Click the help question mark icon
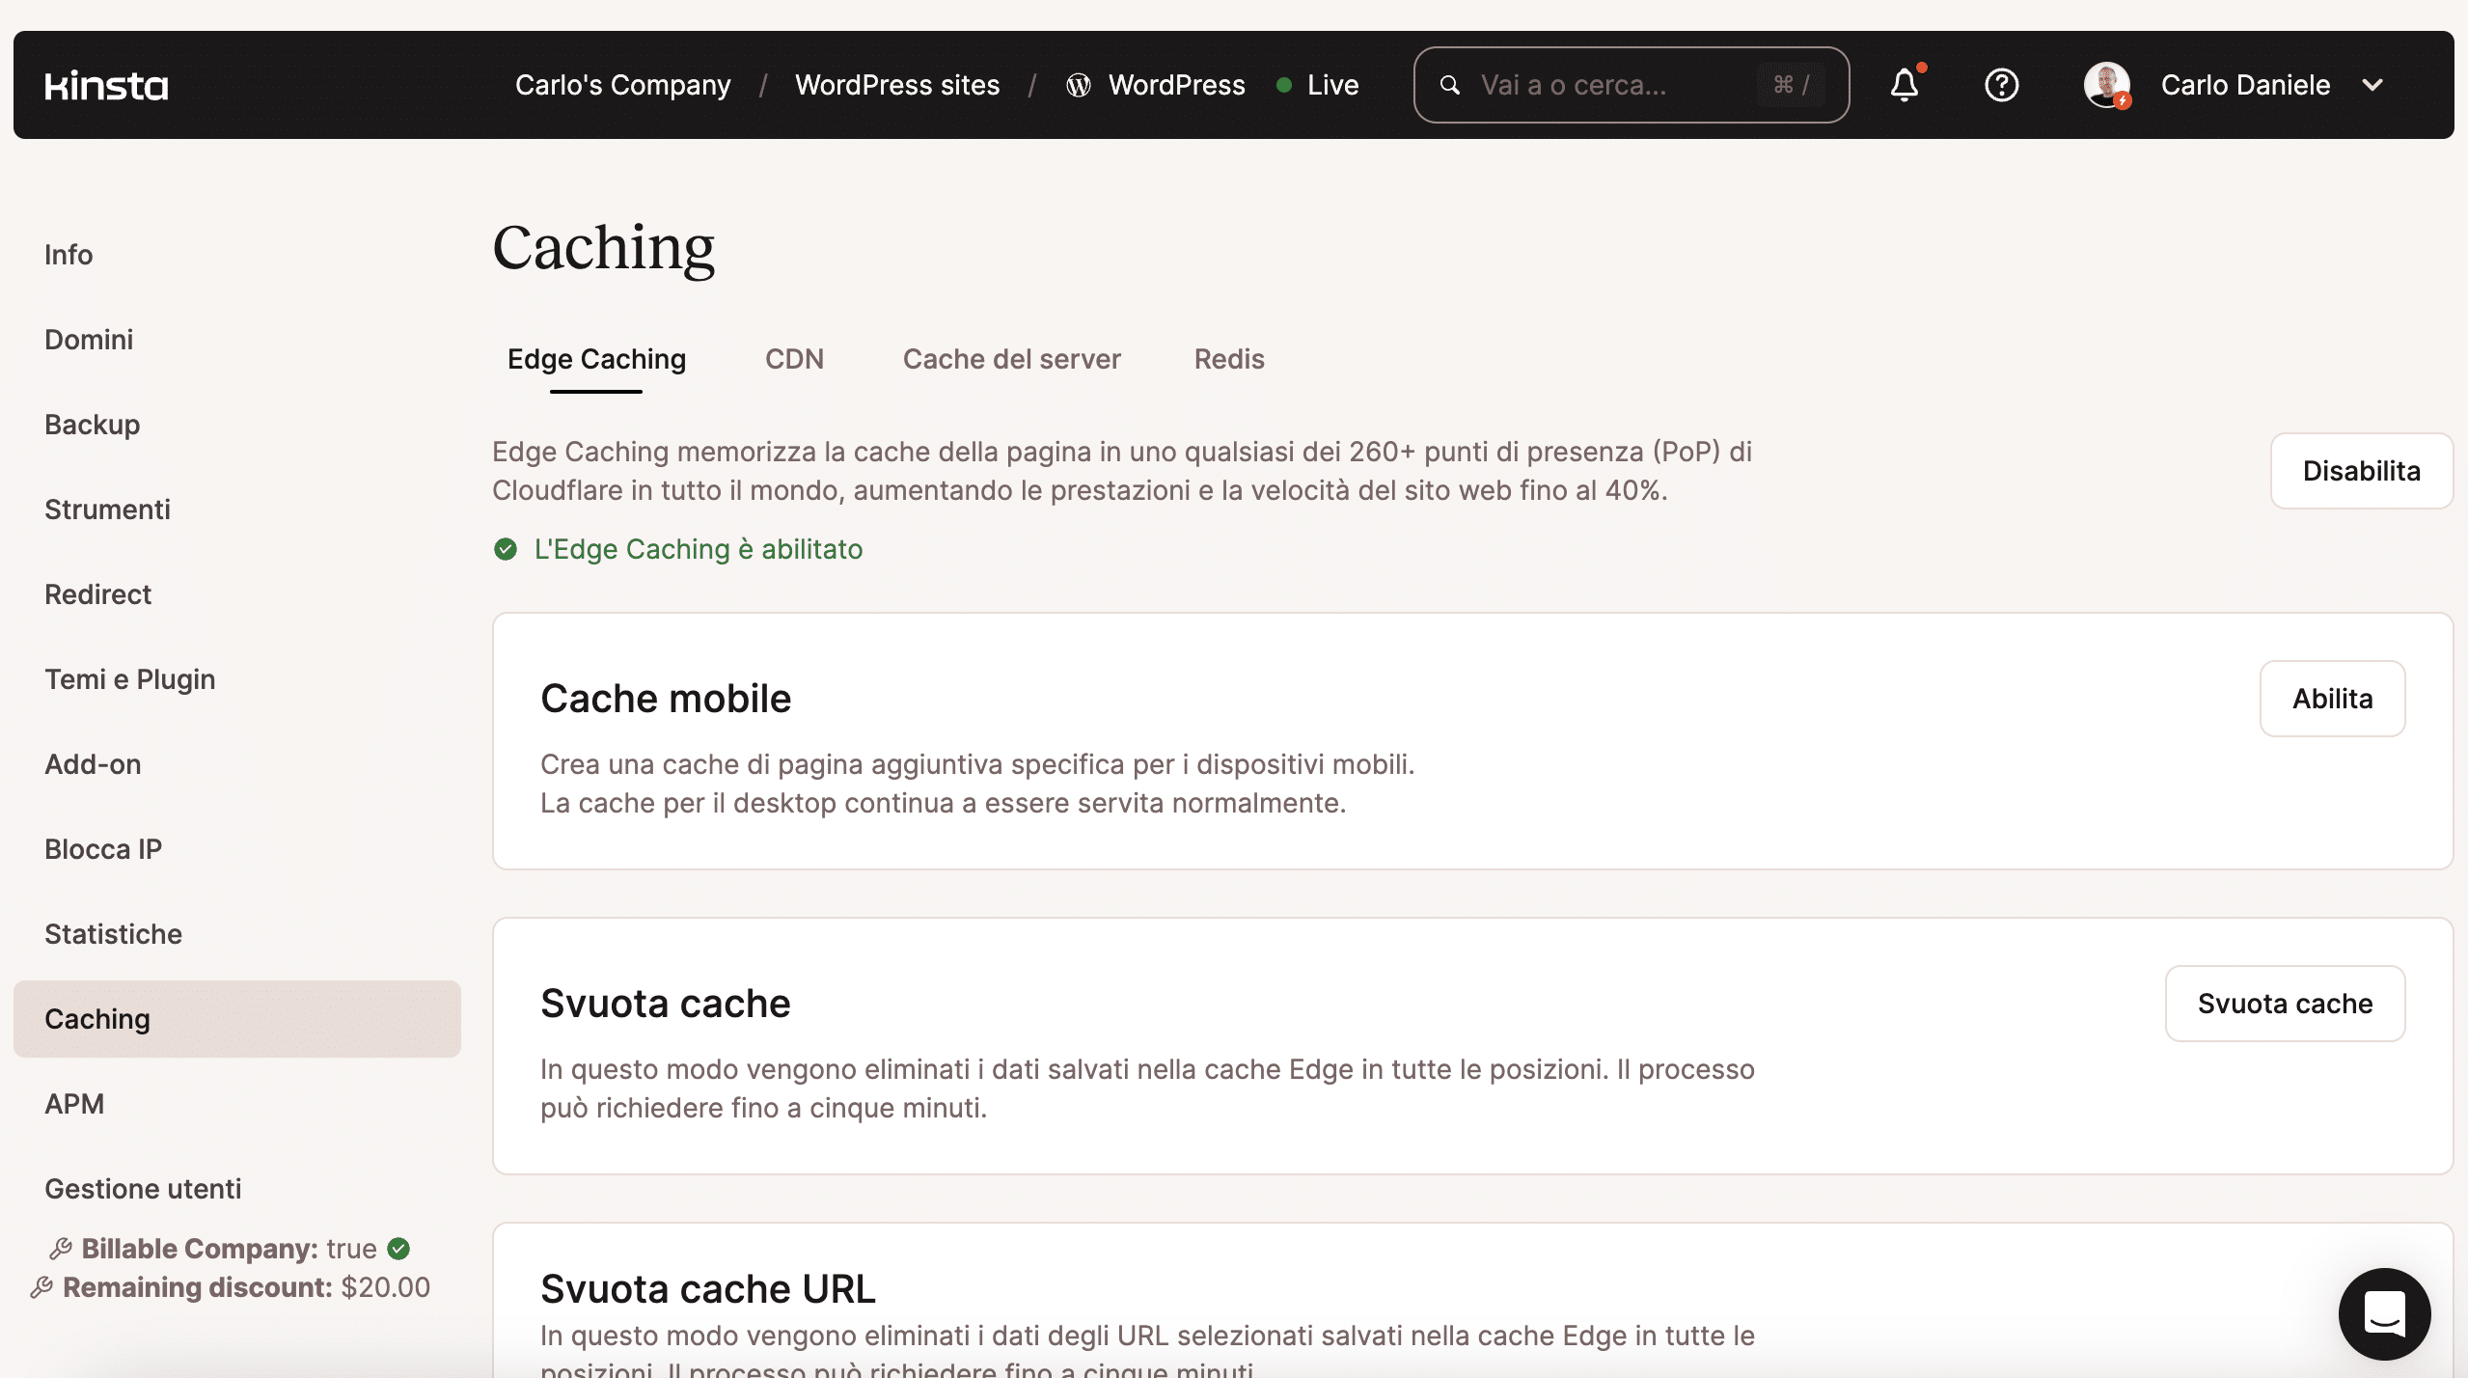The width and height of the screenshot is (2468, 1378). [2002, 83]
